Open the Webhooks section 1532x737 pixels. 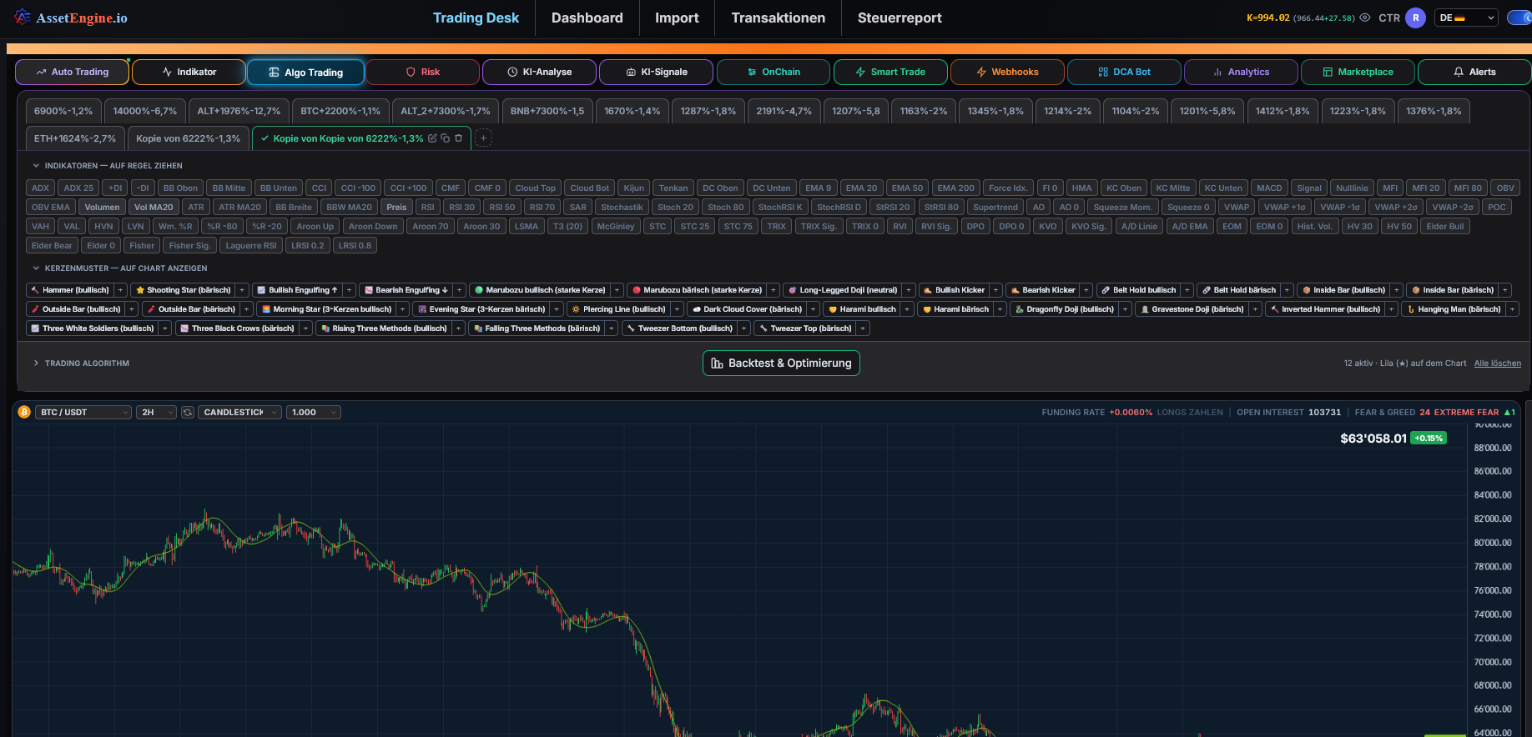pyautogui.click(x=1006, y=72)
